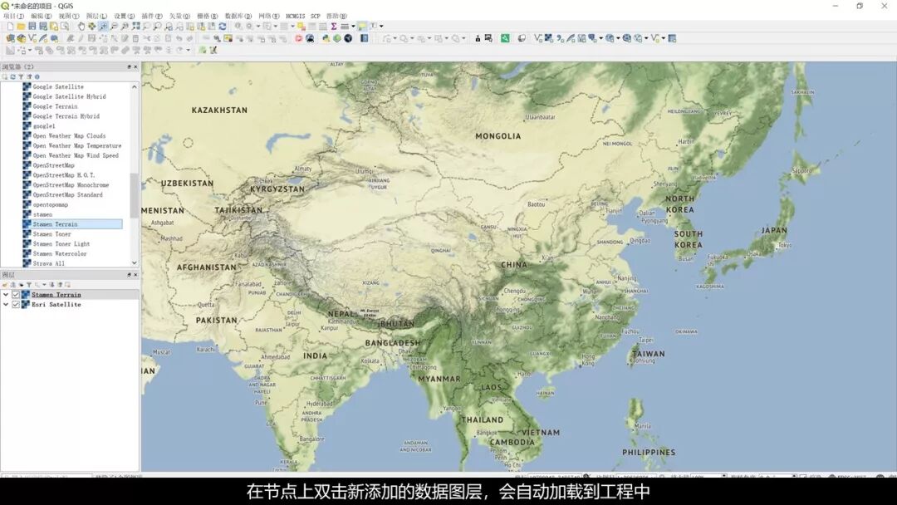
Task: Open Data Source Manager icon at toolbar start
Action: click(x=10, y=38)
